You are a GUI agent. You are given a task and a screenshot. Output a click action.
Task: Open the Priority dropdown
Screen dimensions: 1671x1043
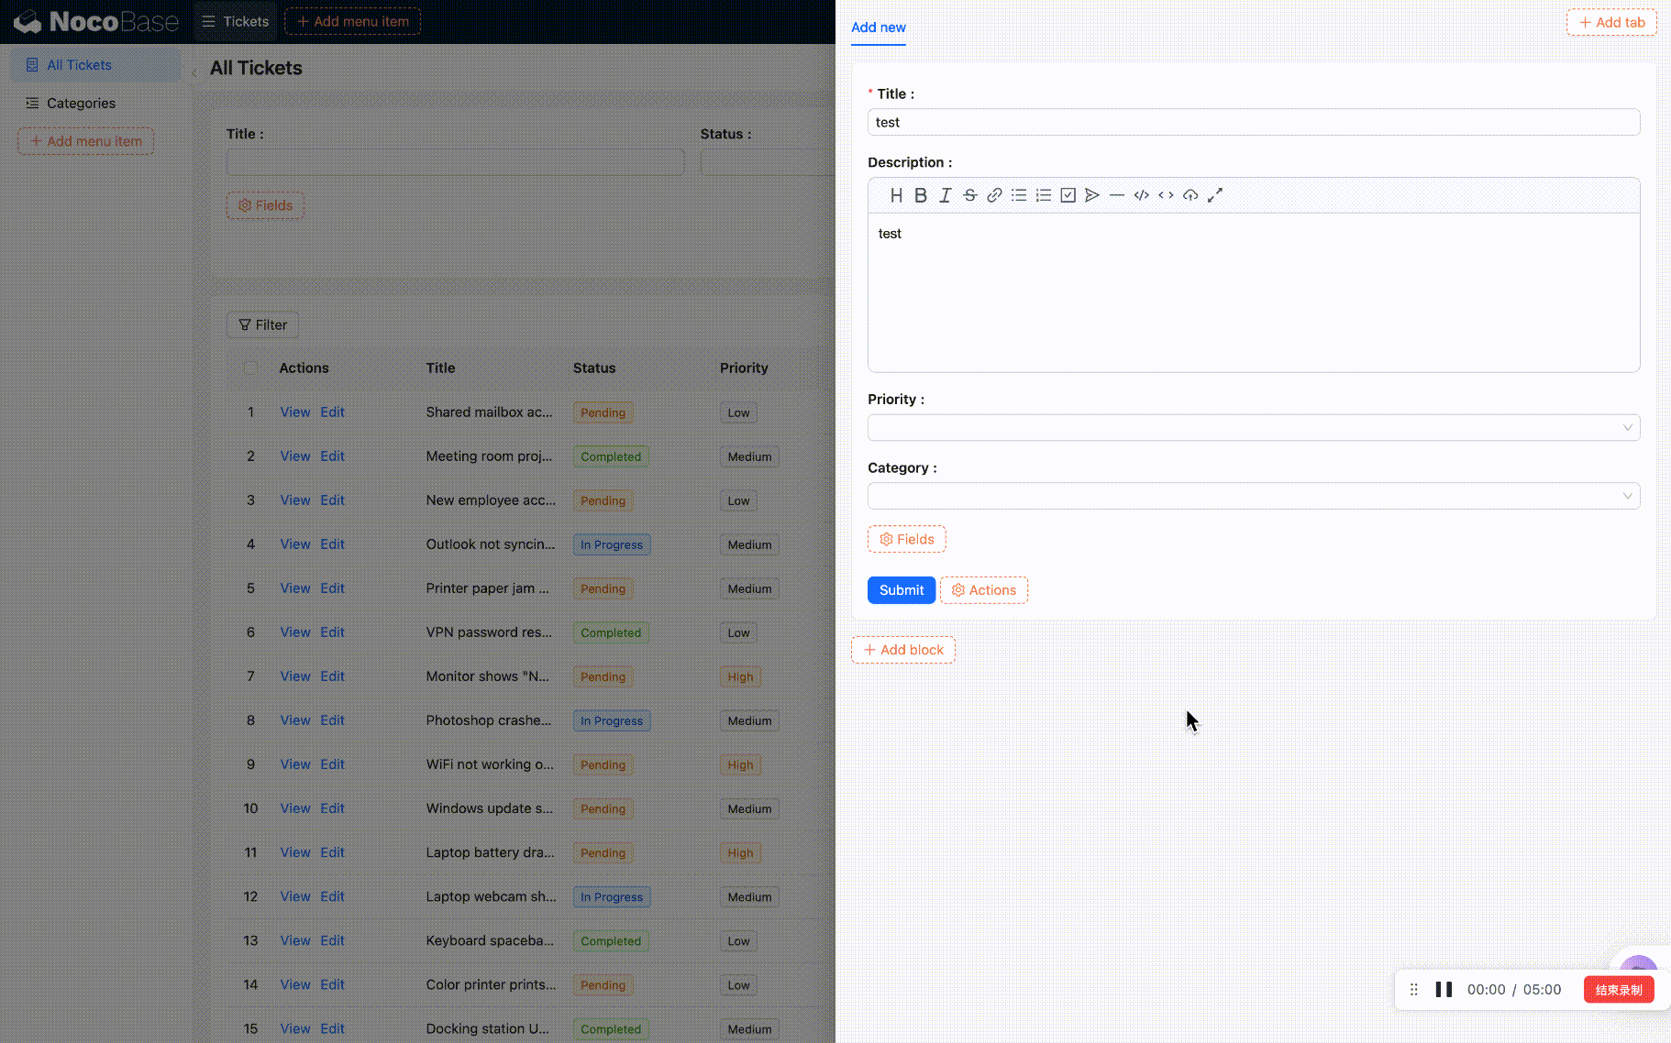tap(1253, 428)
